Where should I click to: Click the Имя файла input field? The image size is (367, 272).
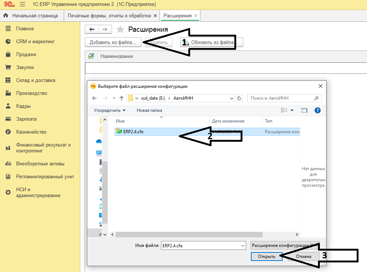coord(200,246)
